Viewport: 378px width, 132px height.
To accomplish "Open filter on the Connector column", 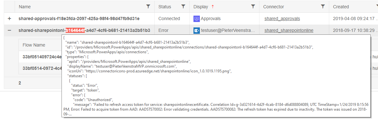I will [x=323, y=7].
